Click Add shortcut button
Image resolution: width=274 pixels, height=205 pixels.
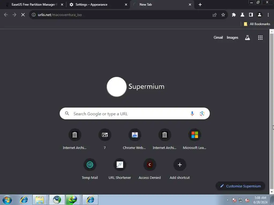[180, 169]
